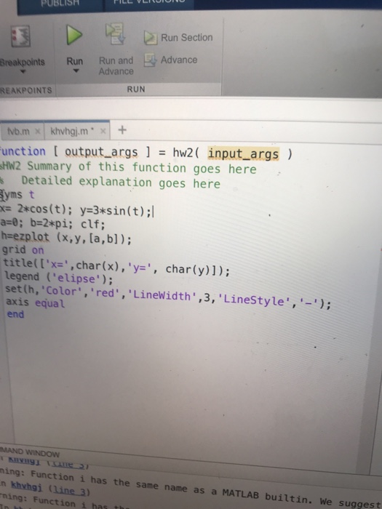
Task: Click the 'axis equal' line
Action: [35, 302]
